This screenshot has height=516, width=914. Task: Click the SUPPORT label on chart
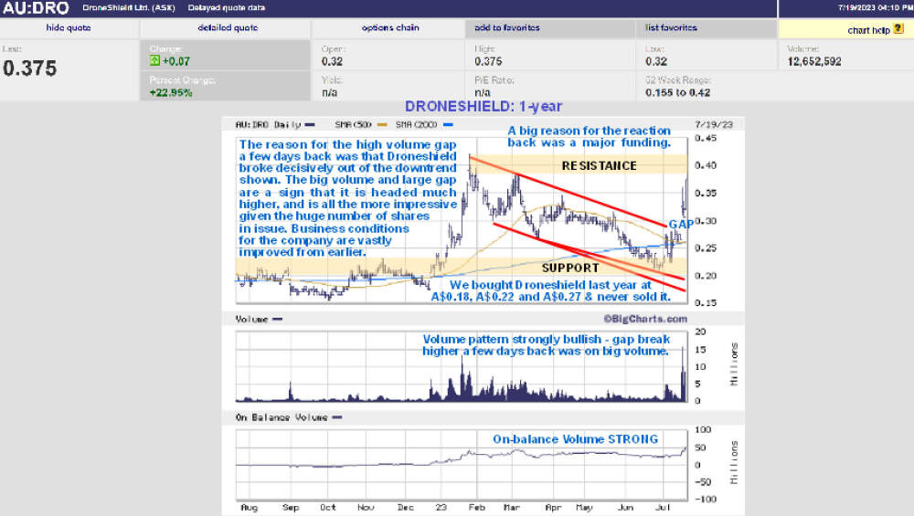point(570,268)
